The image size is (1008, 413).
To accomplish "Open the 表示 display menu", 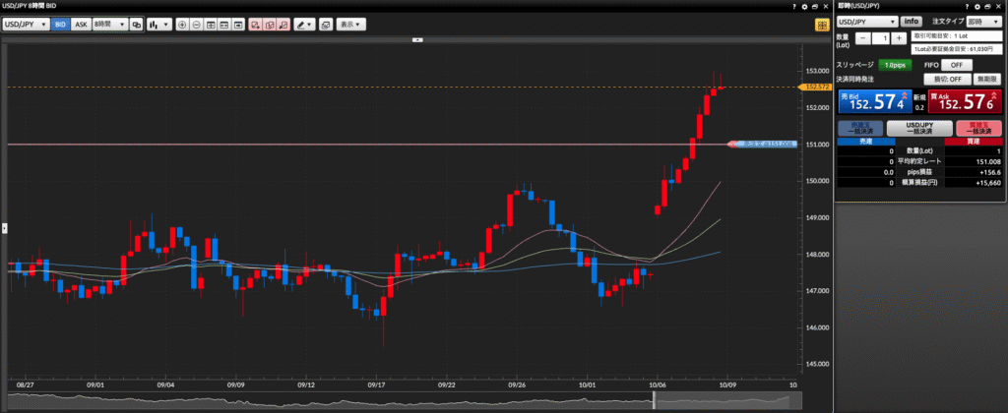I will coord(348,24).
